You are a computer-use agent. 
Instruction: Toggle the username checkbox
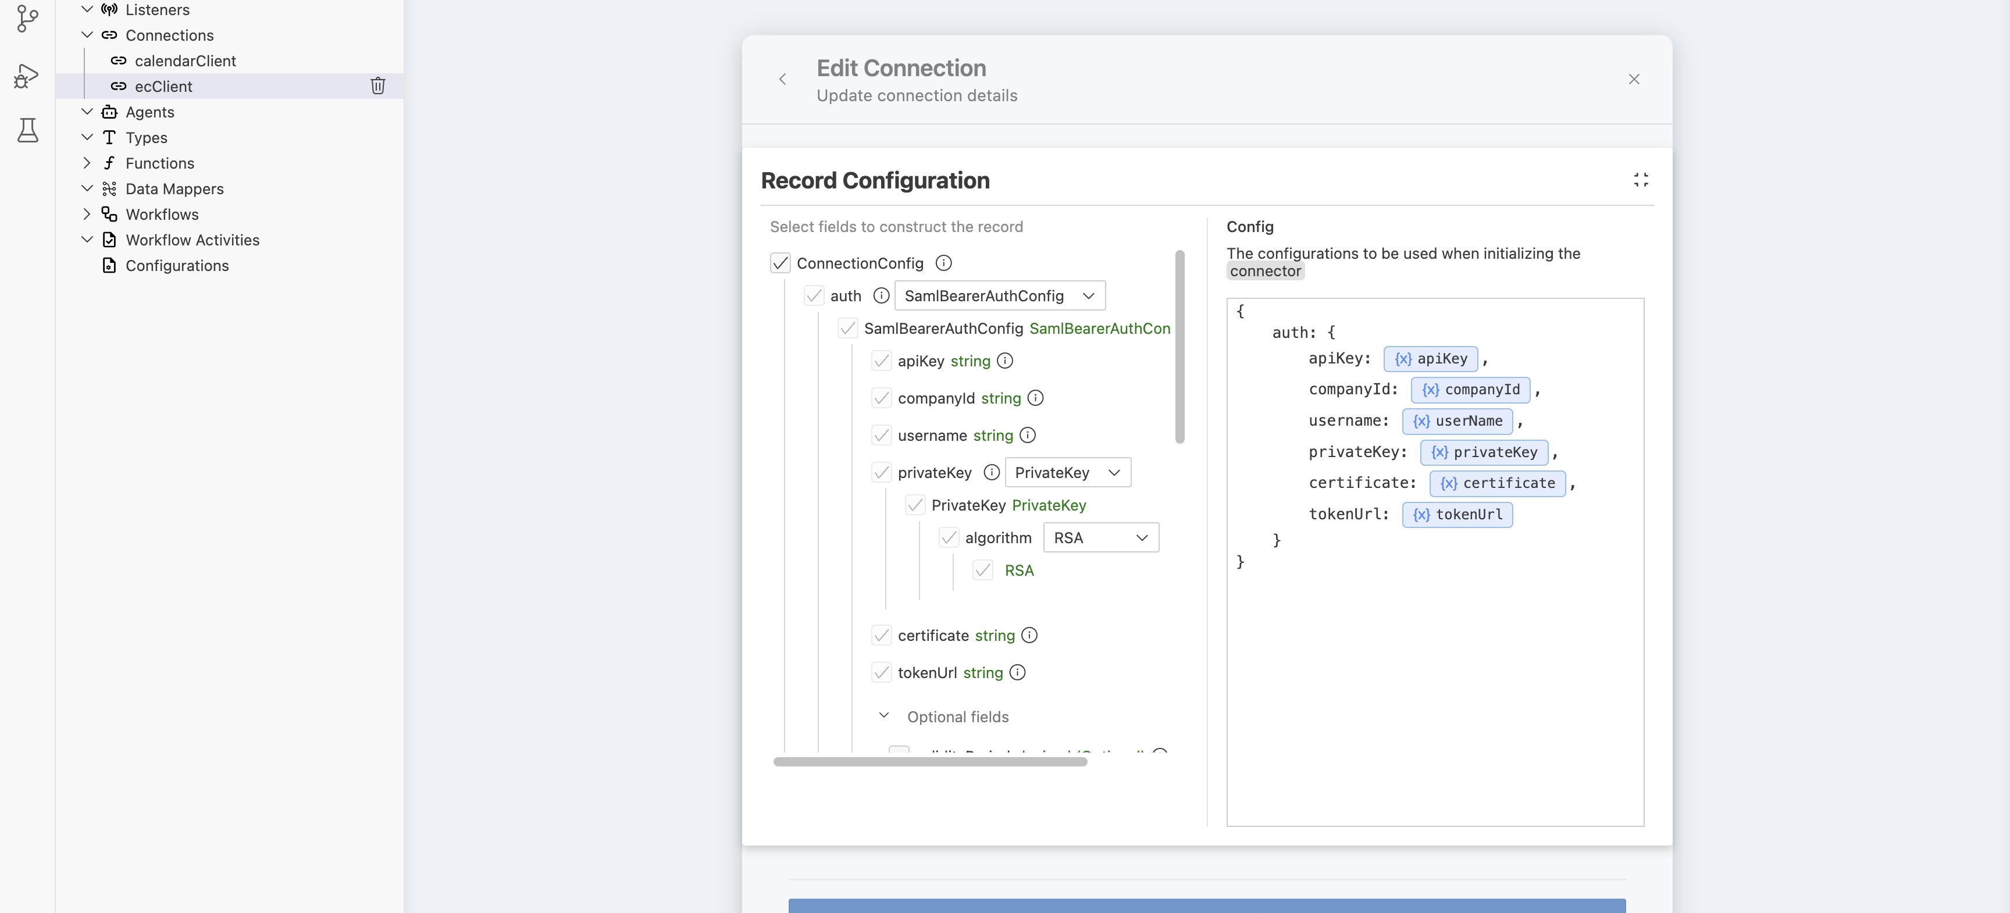882,436
